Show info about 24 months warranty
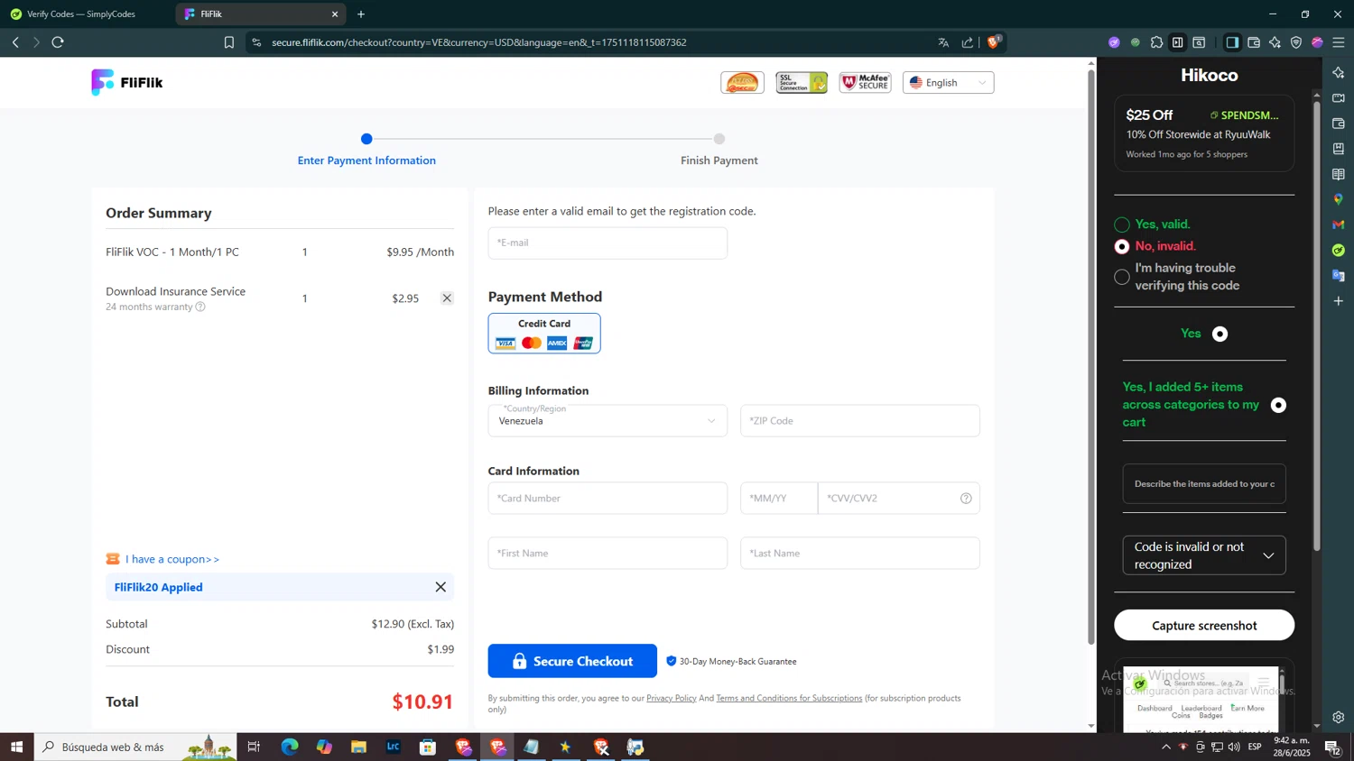 pos(200,307)
